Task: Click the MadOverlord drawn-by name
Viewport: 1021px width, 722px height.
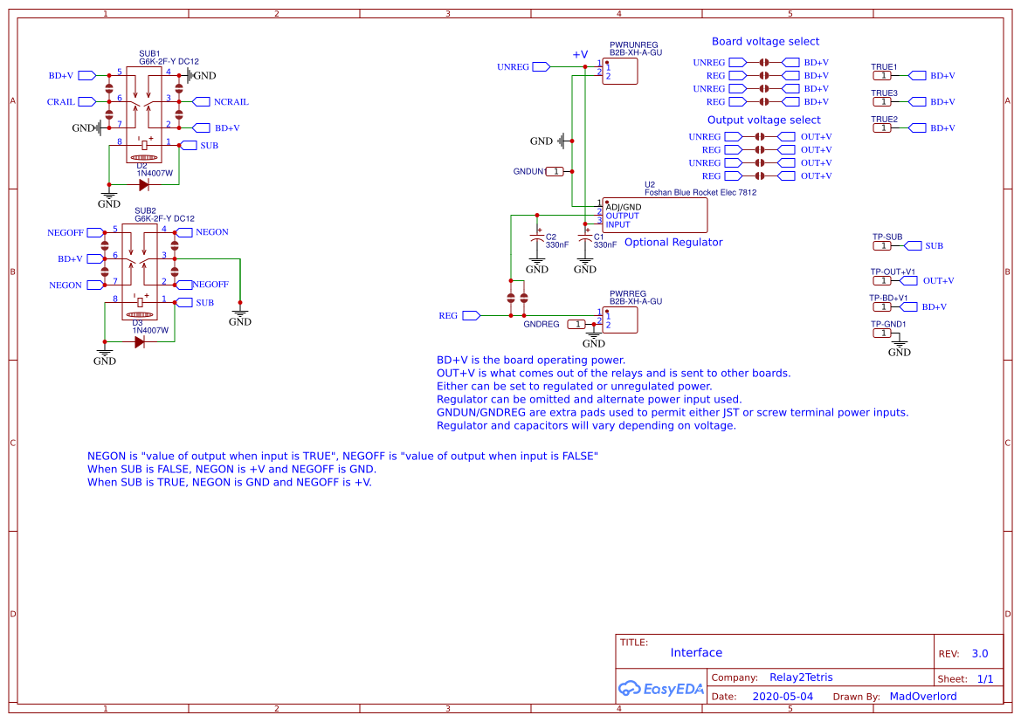Action: (923, 696)
